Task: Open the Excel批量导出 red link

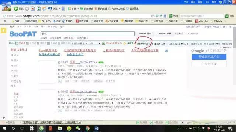Action: 48,51
